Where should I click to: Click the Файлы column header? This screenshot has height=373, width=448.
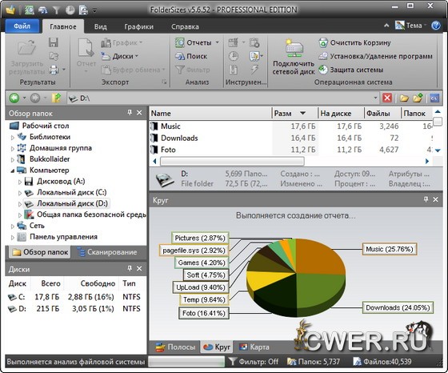click(x=382, y=113)
